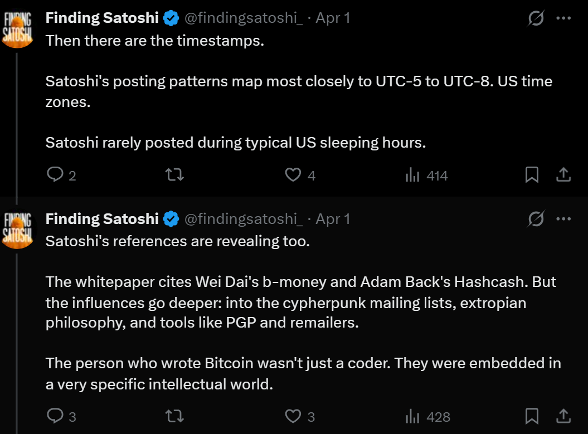This screenshot has height=434, width=588.
Task: Open Apr 1 timestamp on first tweet
Action: point(333,18)
